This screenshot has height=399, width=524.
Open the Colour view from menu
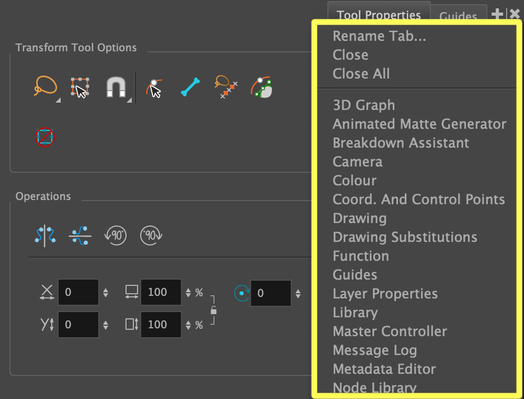pos(355,181)
